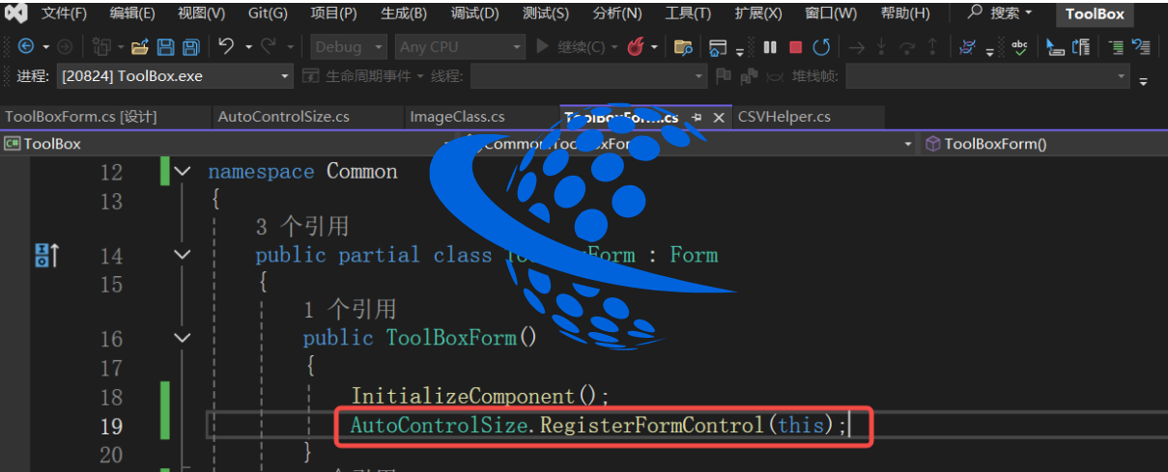Click the redo arrow icon

coord(269,46)
